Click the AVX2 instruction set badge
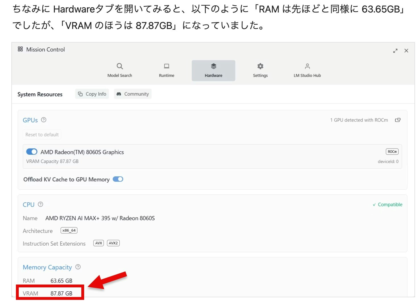Screen dimensions: 419x301 pyautogui.click(x=113, y=243)
